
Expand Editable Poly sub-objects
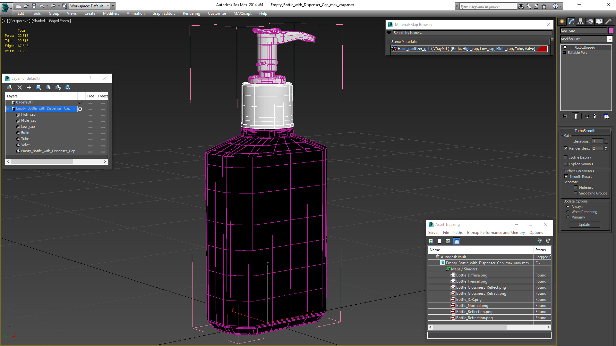564,53
